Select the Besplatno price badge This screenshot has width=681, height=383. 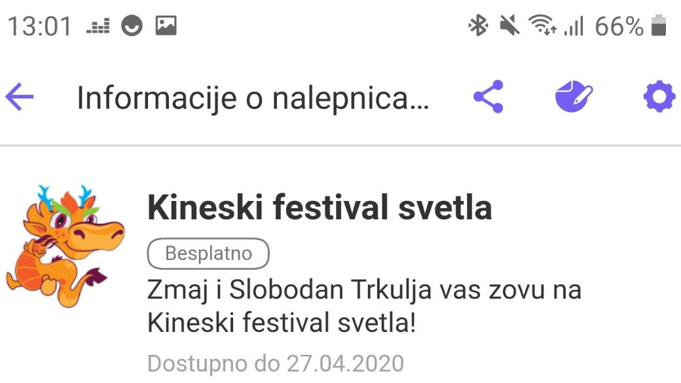(208, 253)
